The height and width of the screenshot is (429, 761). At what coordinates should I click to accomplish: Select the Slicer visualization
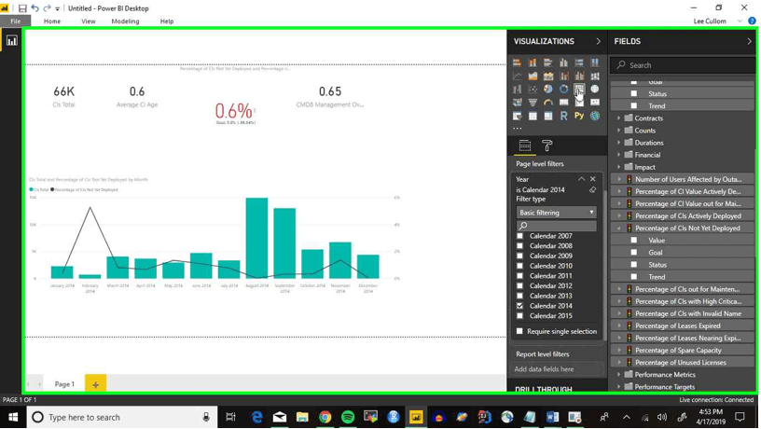[x=517, y=116]
